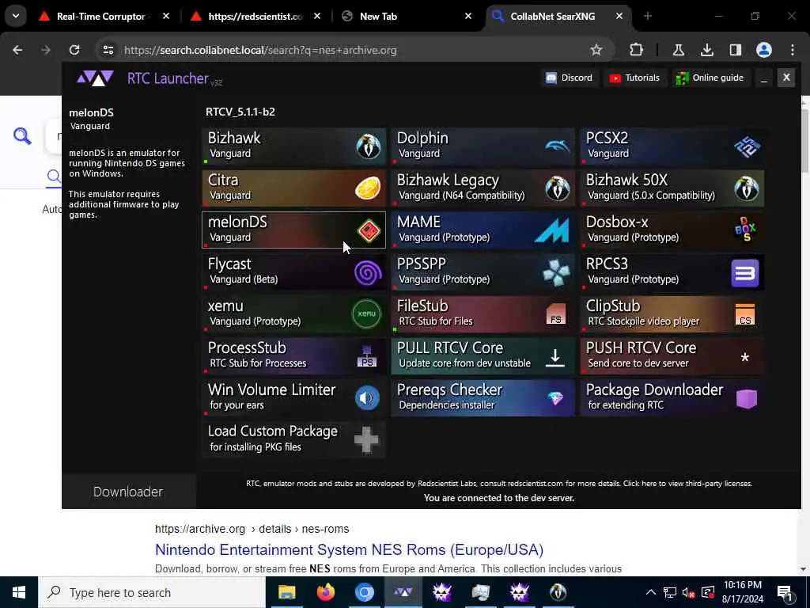Open Firefox from the taskbar
The image size is (810, 608).
click(325, 592)
